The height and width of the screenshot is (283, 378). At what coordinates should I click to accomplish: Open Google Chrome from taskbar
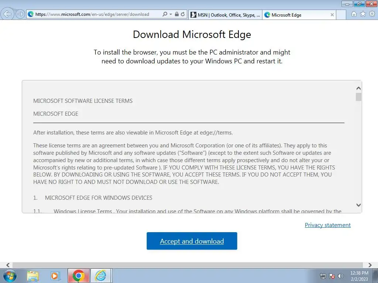click(78, 276)
